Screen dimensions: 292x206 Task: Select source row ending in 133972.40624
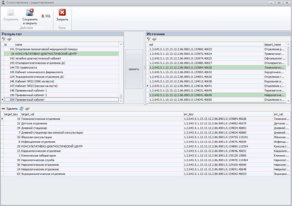coord(180,54)
